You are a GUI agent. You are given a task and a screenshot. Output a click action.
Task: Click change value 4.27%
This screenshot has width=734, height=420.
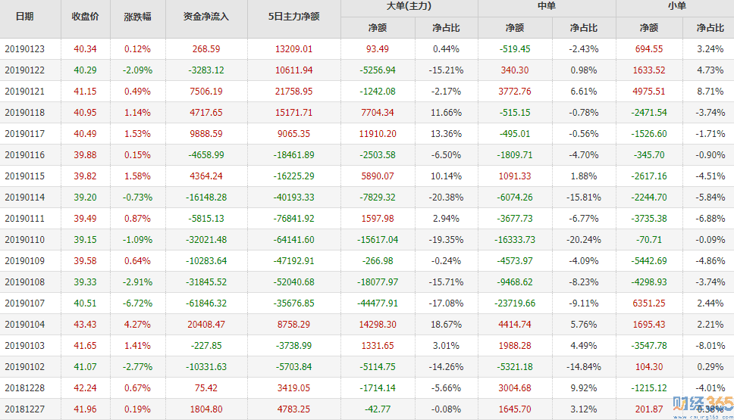point(138,324)
